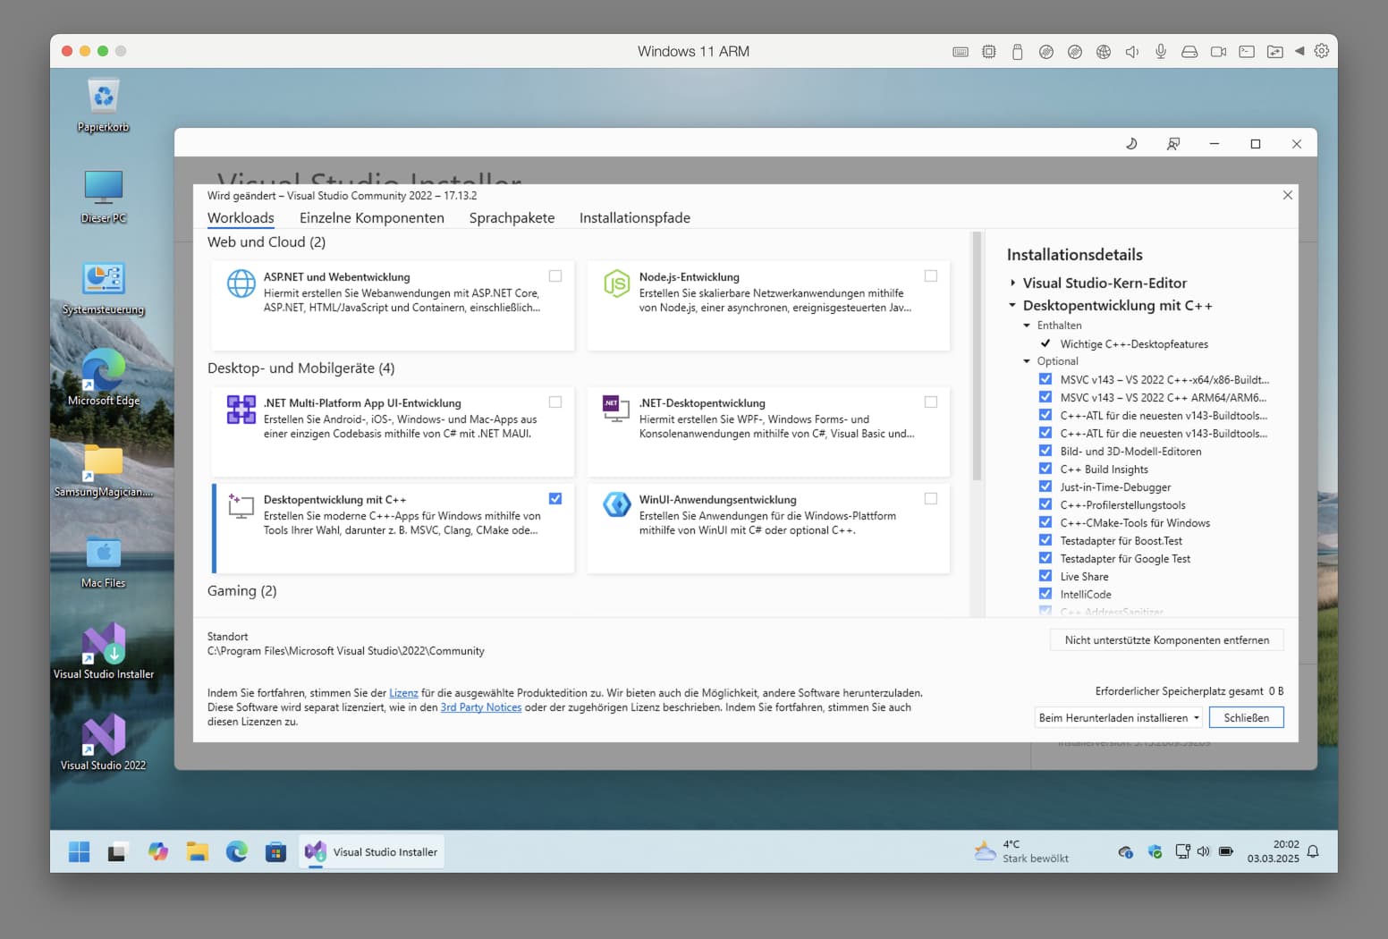This screenshot has height=939, width=1388.
Task: Open Task View in the taskbar
Action: 117,852
